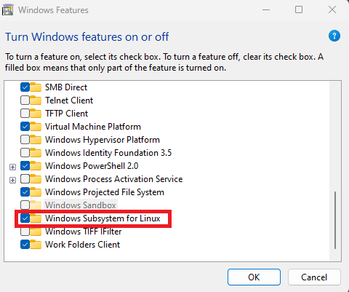Enable the Telnet Client checkbox
349x292 pixels.
coord(25,100)
